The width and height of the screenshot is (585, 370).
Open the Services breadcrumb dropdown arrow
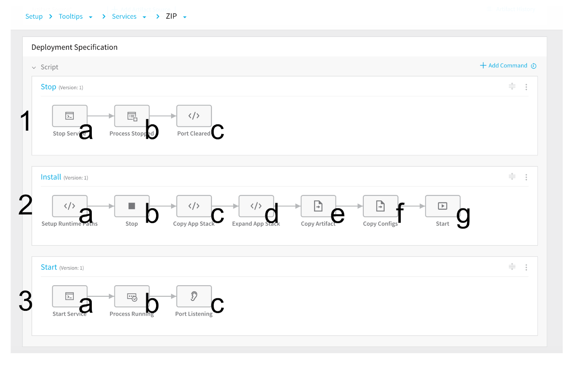pyautogui.click(x=144, y=17)
